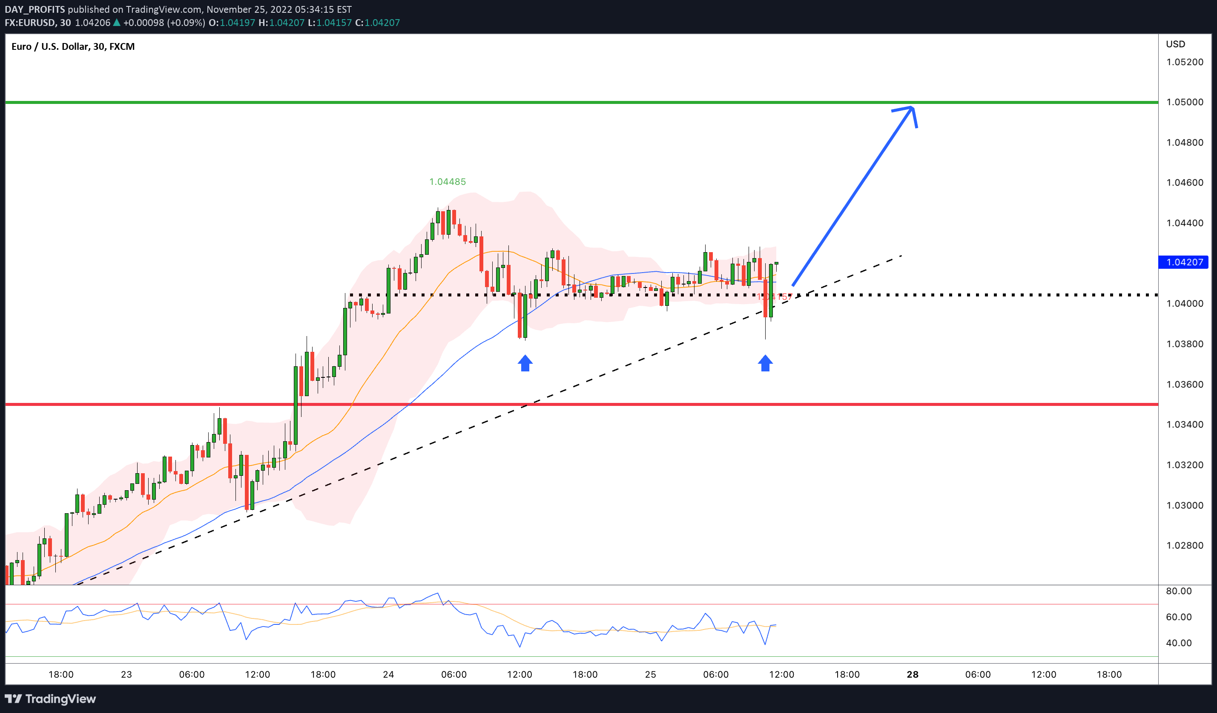Click the black dotted horizontal level line

point(753,295)
